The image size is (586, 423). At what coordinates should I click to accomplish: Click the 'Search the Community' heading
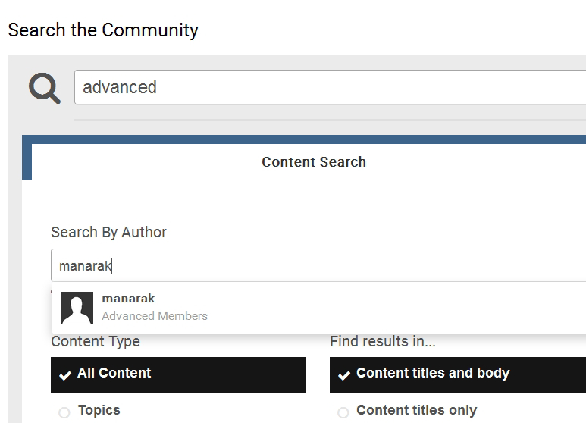(103, 30)
